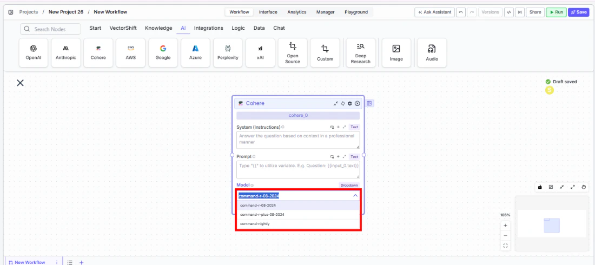Auto-arrange nodes with grid icon
The height and width of the screenshot is (265, 595).
551,187
